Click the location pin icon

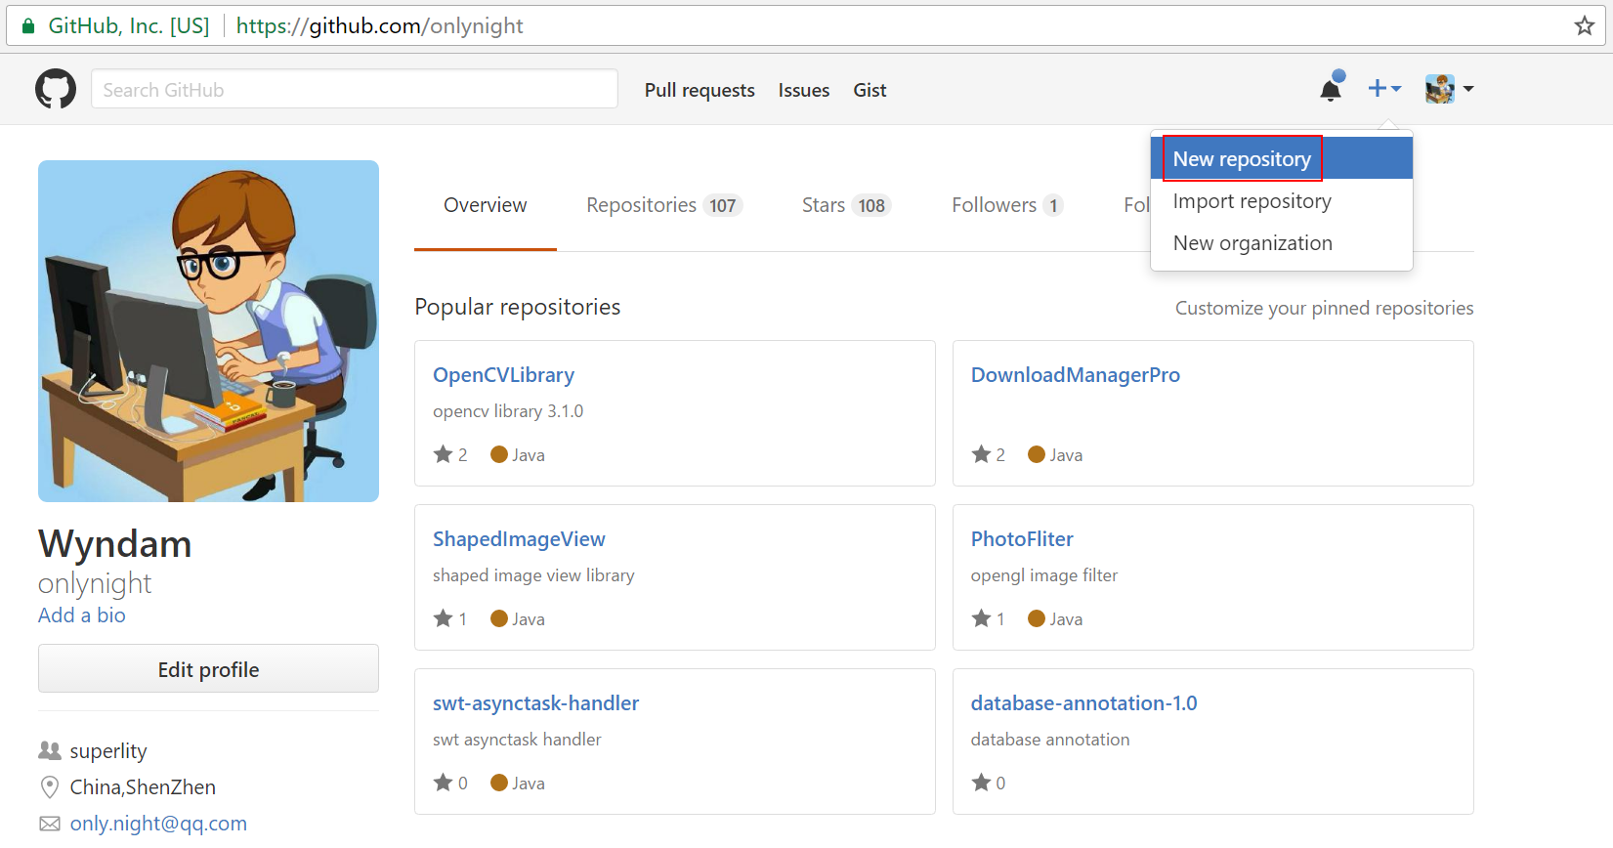50,787
